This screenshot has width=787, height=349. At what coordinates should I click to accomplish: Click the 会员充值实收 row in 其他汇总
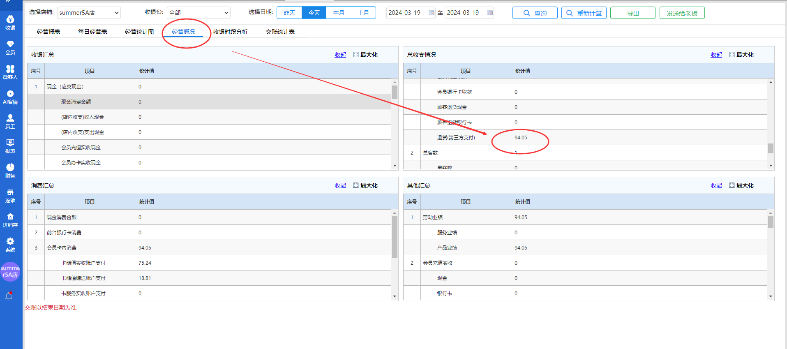(585, 263)
